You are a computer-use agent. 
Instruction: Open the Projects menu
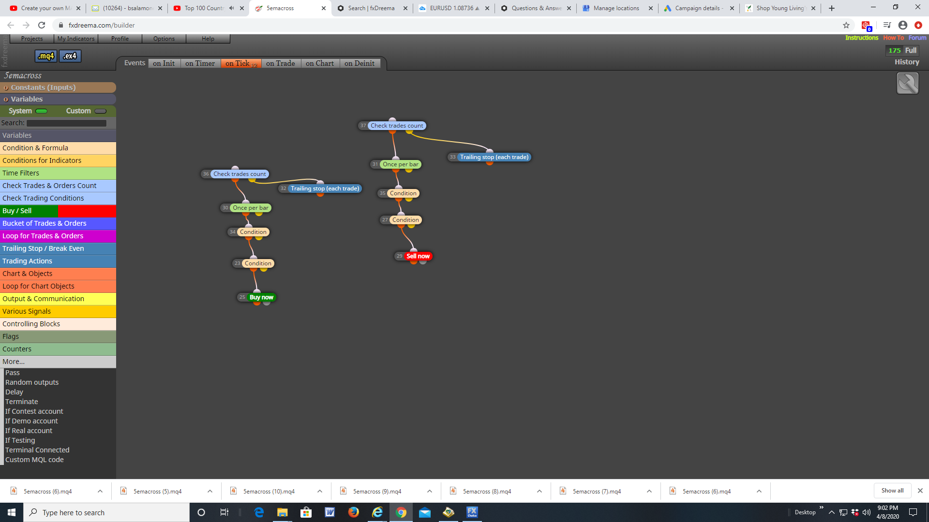coord(32,39)
